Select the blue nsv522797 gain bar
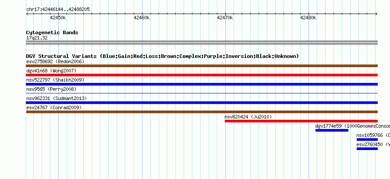This screenshot has width=390, height=179. (x=202, y=84)
